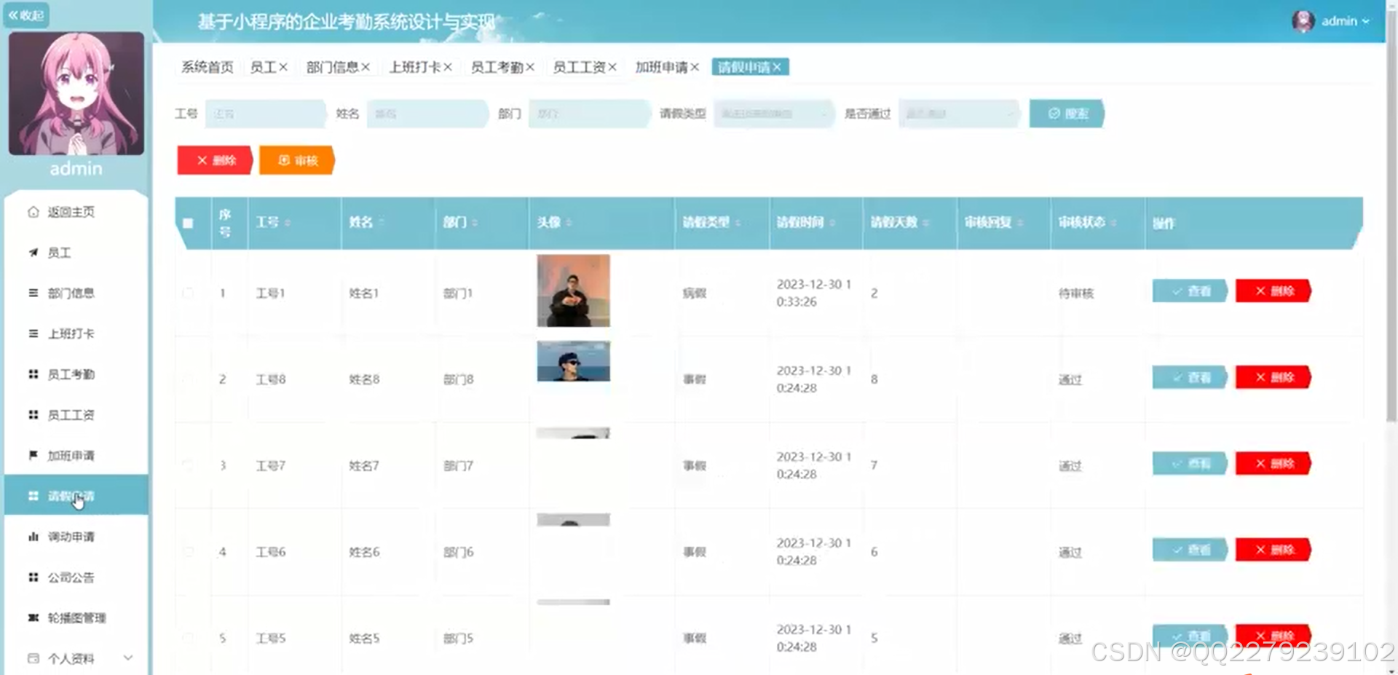This screenshot has width=1398, height=675.
Task: Open the 是否通过 filter dropdown
Action: pyautogui.click(x=958, y=114)
